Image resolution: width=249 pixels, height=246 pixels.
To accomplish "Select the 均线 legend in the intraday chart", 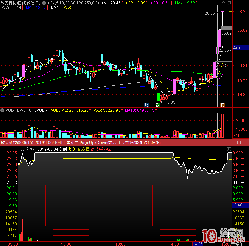I will (x=72, y=149).
